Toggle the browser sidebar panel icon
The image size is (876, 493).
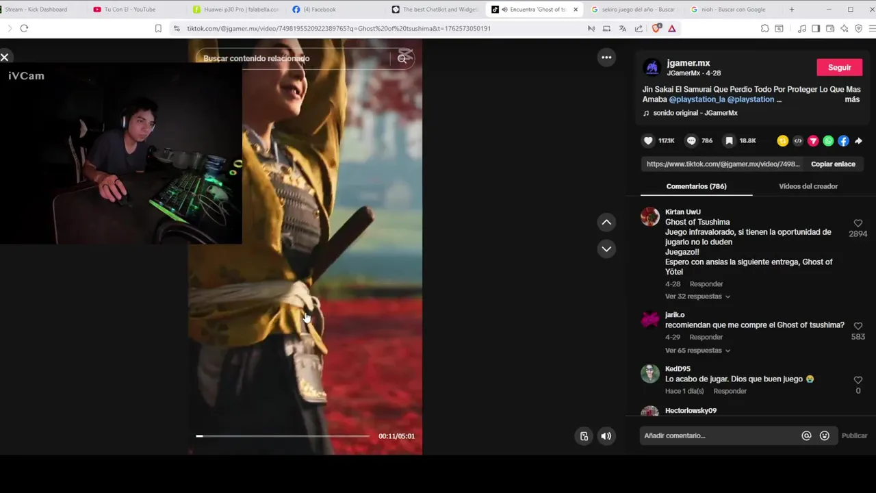tap(816, 28)
